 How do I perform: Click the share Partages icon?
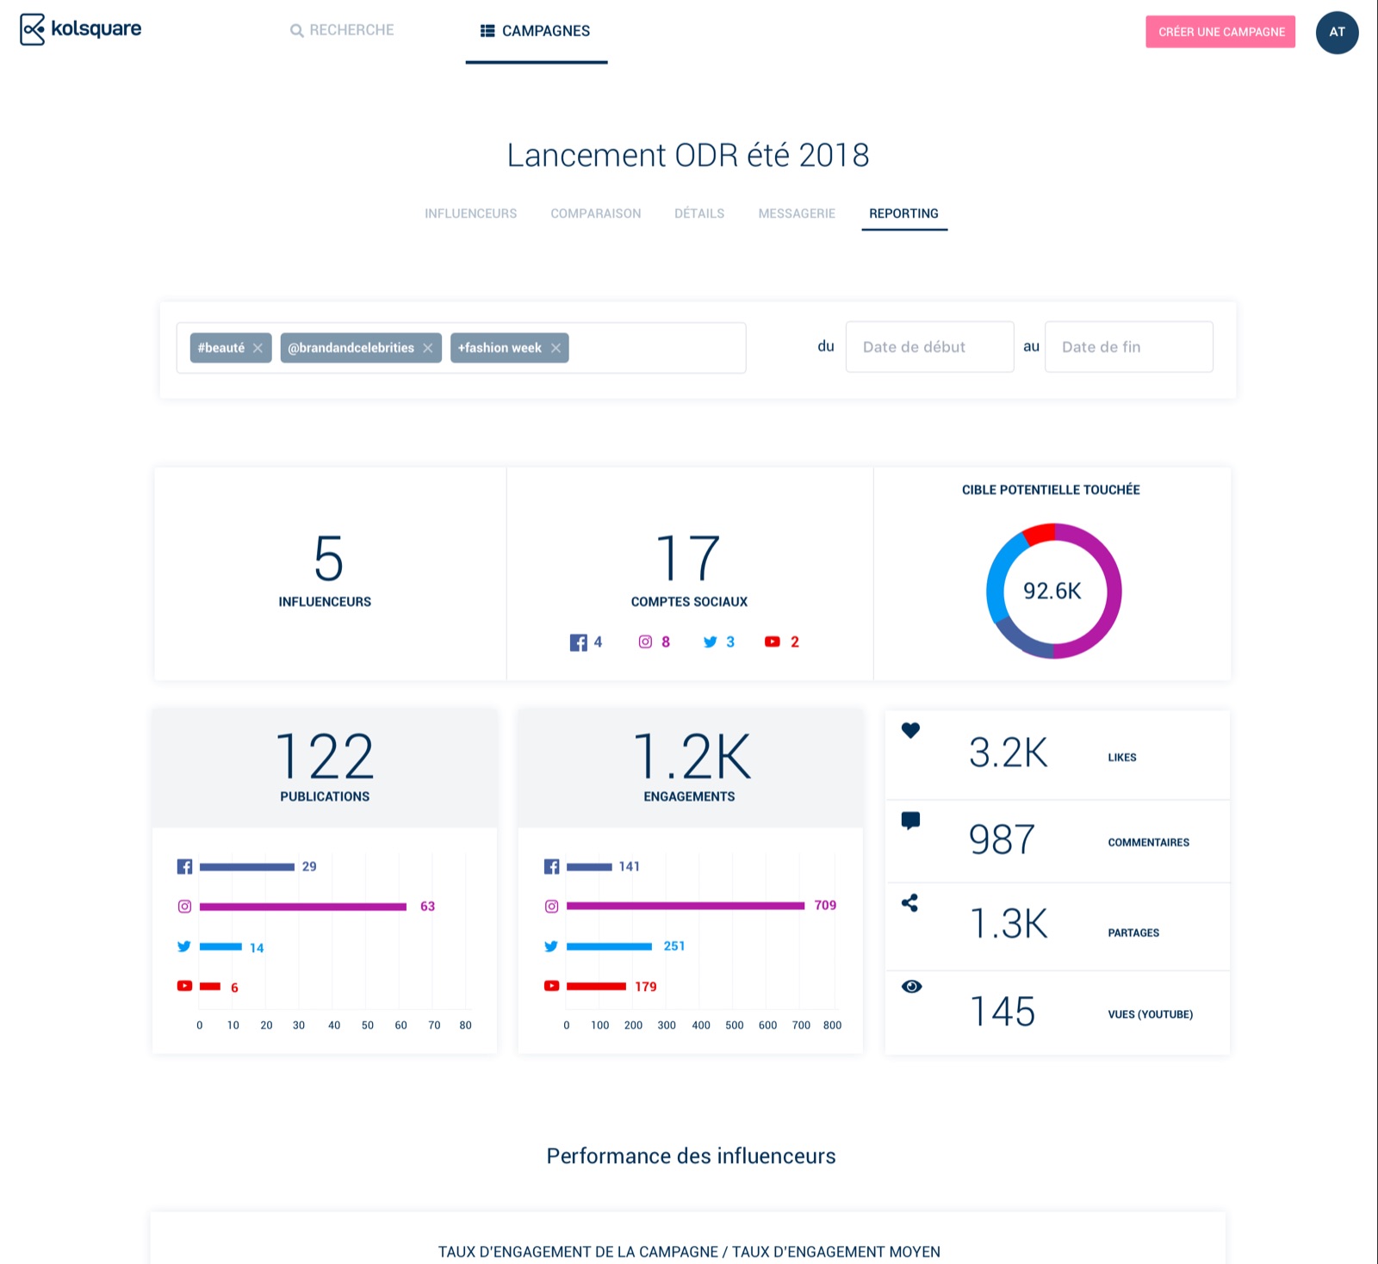pyautogui.click(x=909, y=902)
